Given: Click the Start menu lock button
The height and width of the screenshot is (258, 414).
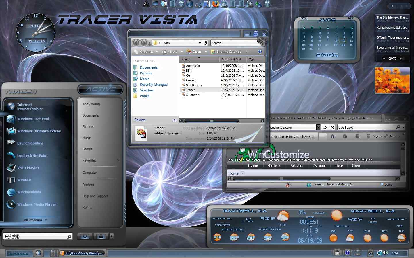Looking at the screenshot, I should pyautogui.click(x=101, y=236).
